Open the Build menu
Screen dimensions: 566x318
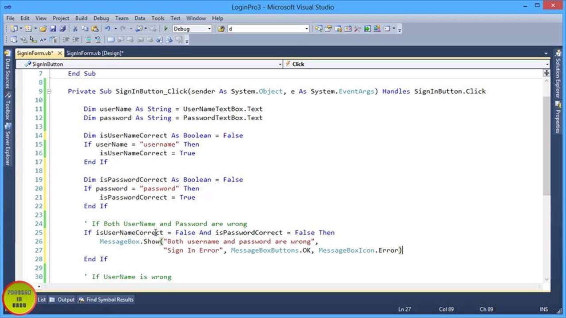coord(81,18)
